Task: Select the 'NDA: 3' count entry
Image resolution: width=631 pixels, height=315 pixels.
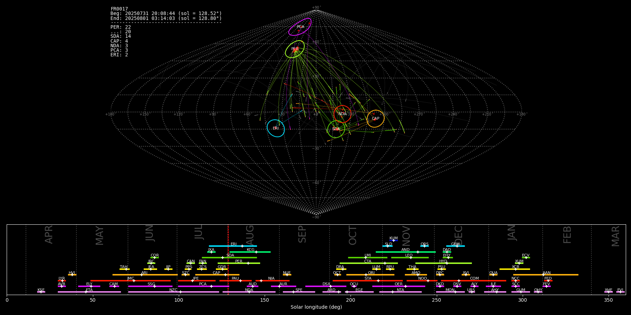Action: point(119,46)
